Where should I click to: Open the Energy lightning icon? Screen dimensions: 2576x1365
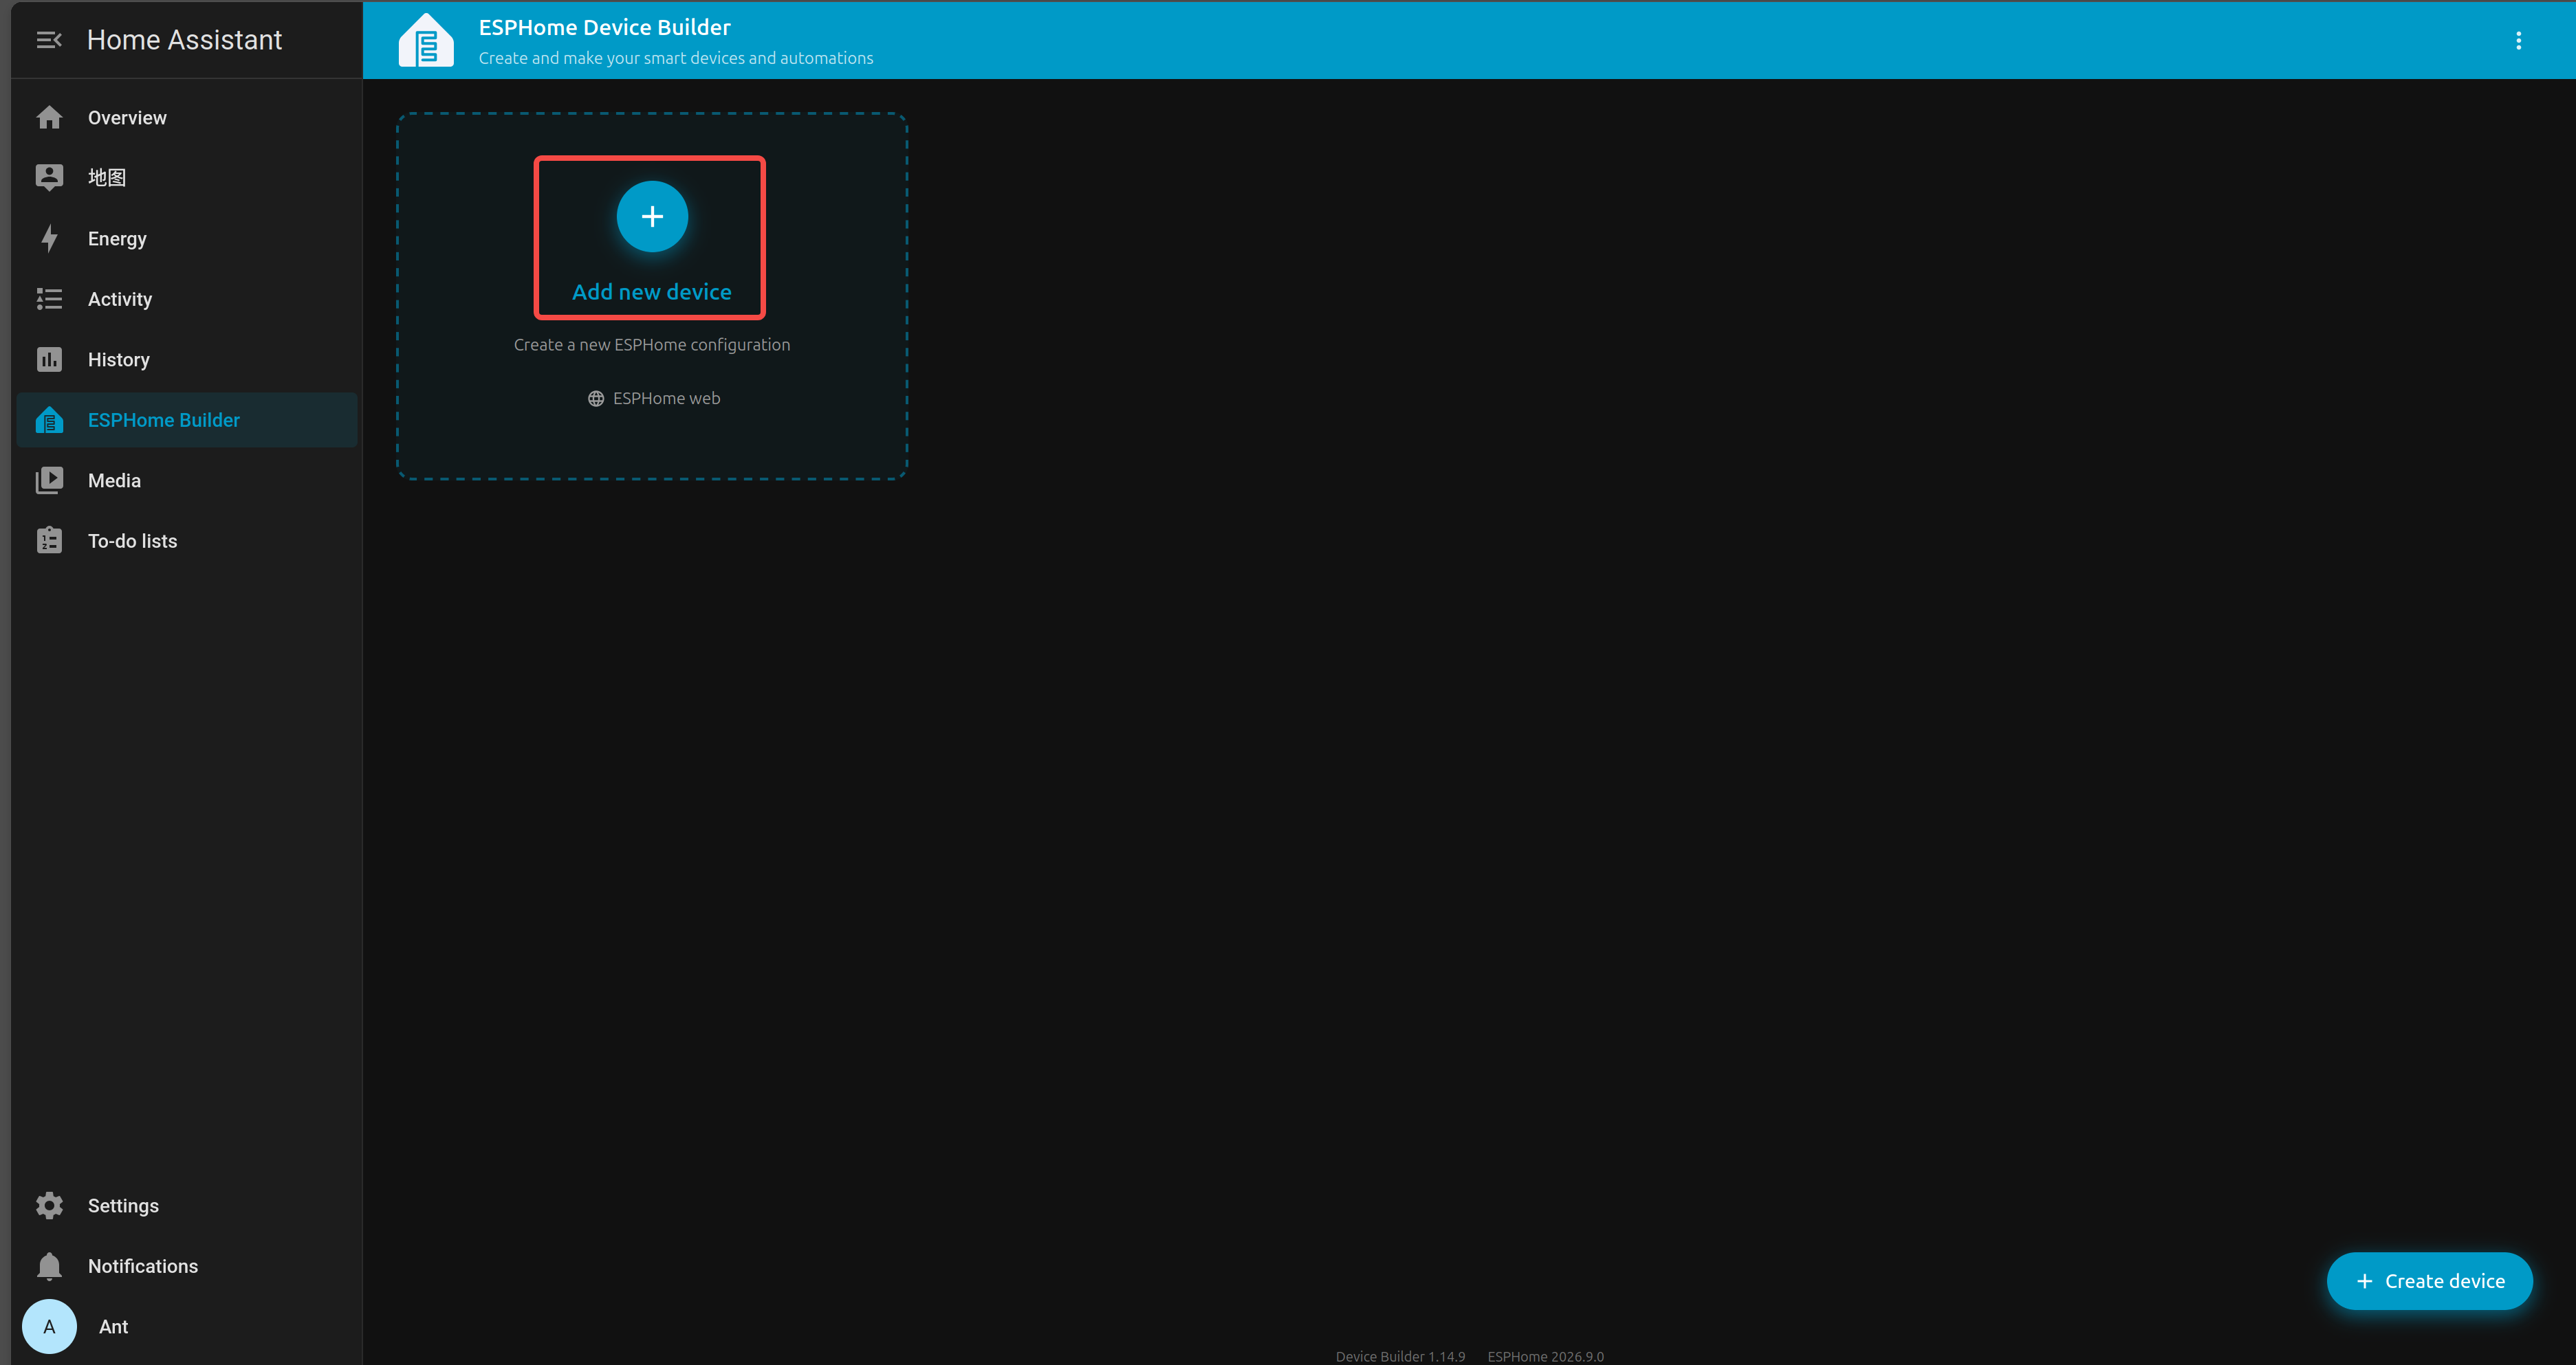49,238
